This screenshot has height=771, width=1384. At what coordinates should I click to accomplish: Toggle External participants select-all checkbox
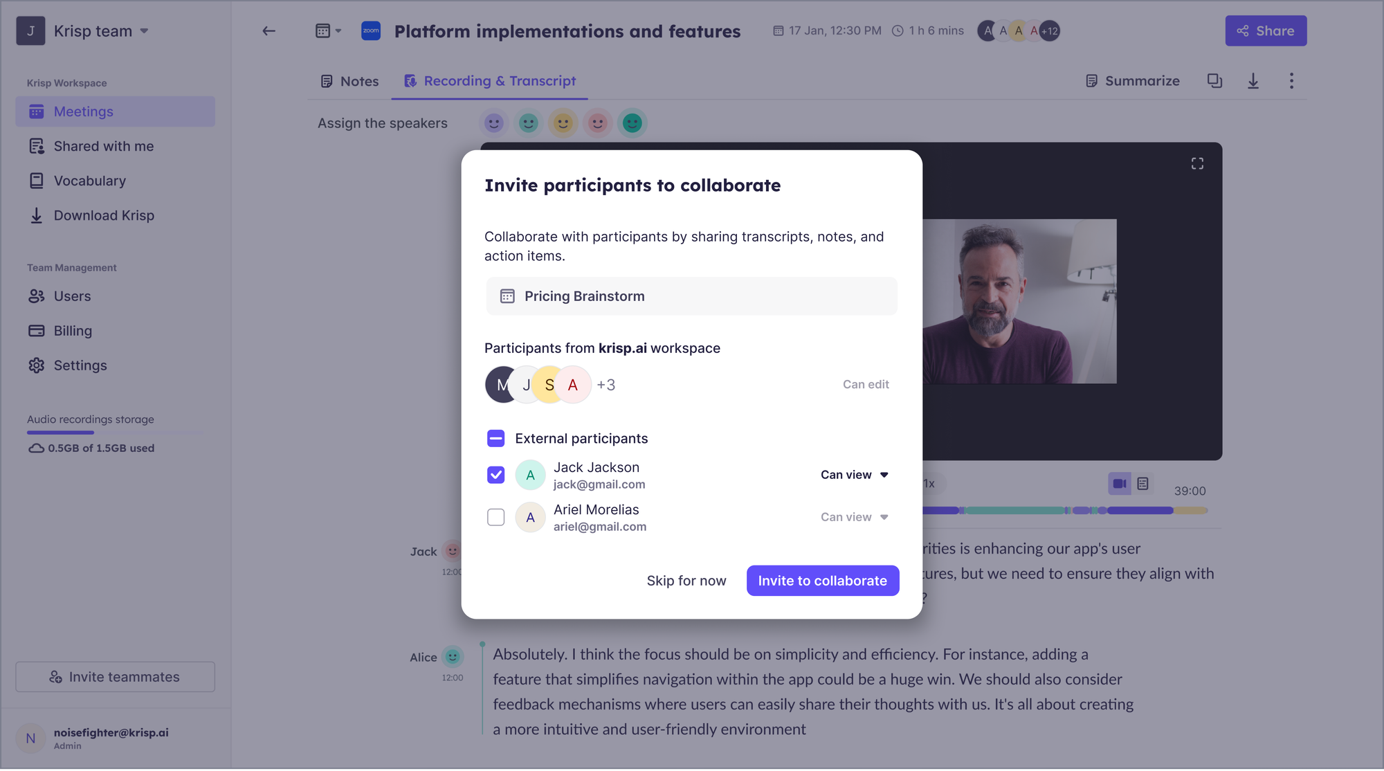[496, 438]
